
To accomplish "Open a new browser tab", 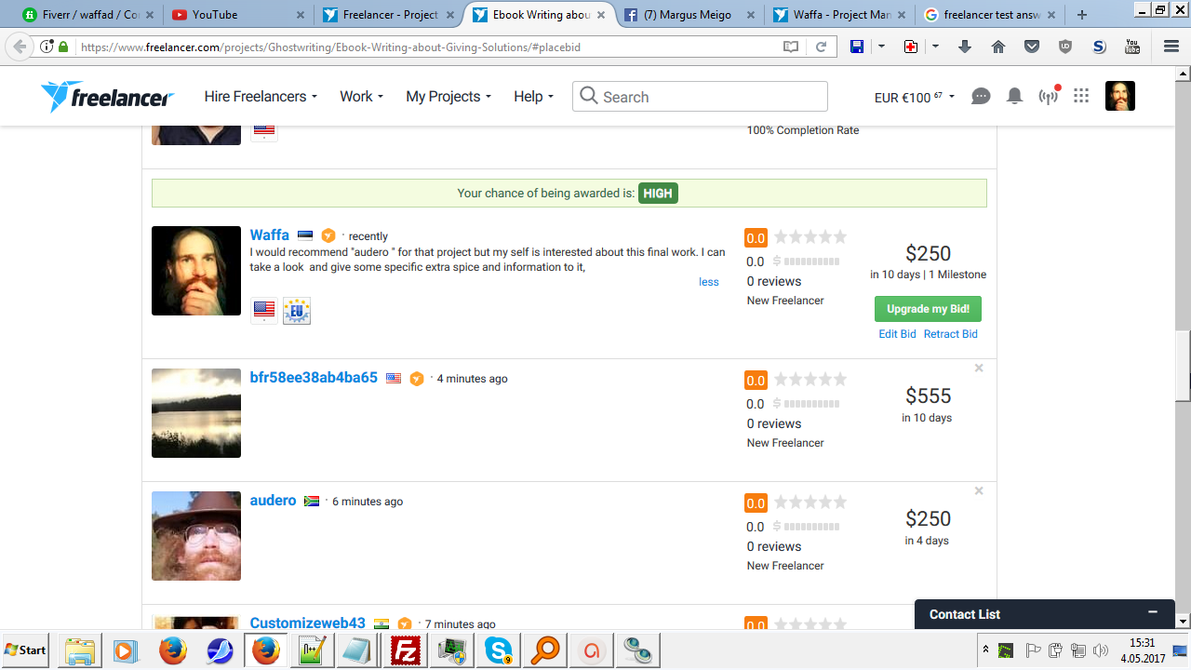I will coord(1081,15).
